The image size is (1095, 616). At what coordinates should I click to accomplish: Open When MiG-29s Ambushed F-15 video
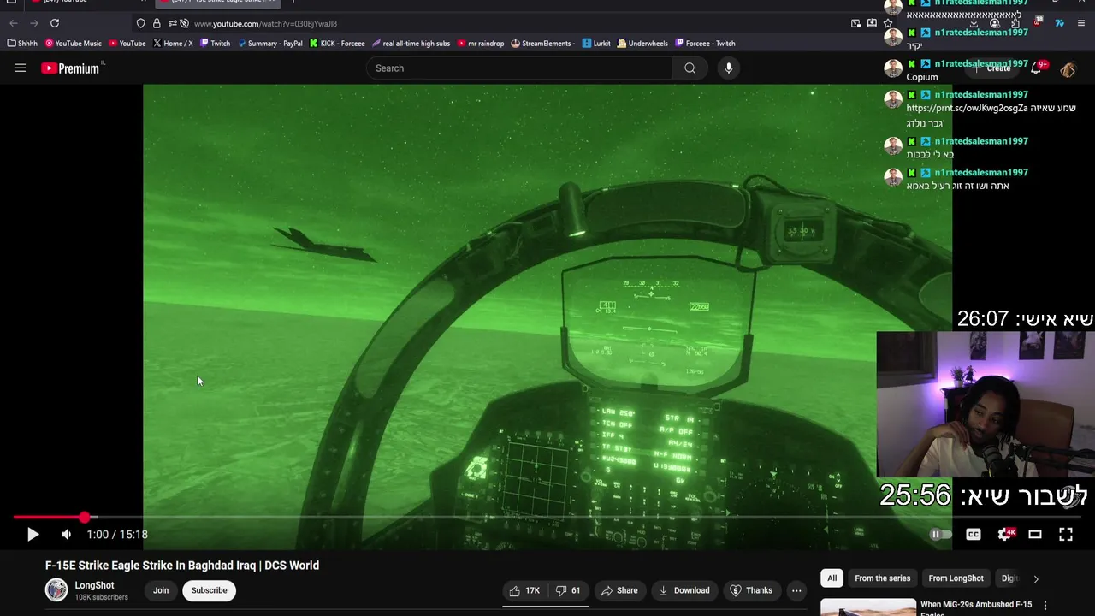coord(976,608)
